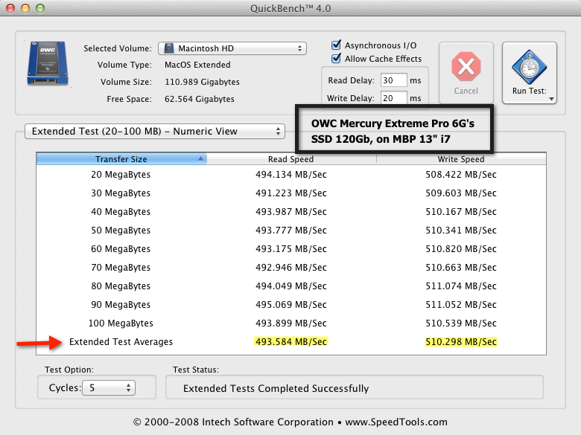581x435 pixels.
Task: Click the Macintosh HD disk icon in dropdown
Action: (x=169, y=48)
